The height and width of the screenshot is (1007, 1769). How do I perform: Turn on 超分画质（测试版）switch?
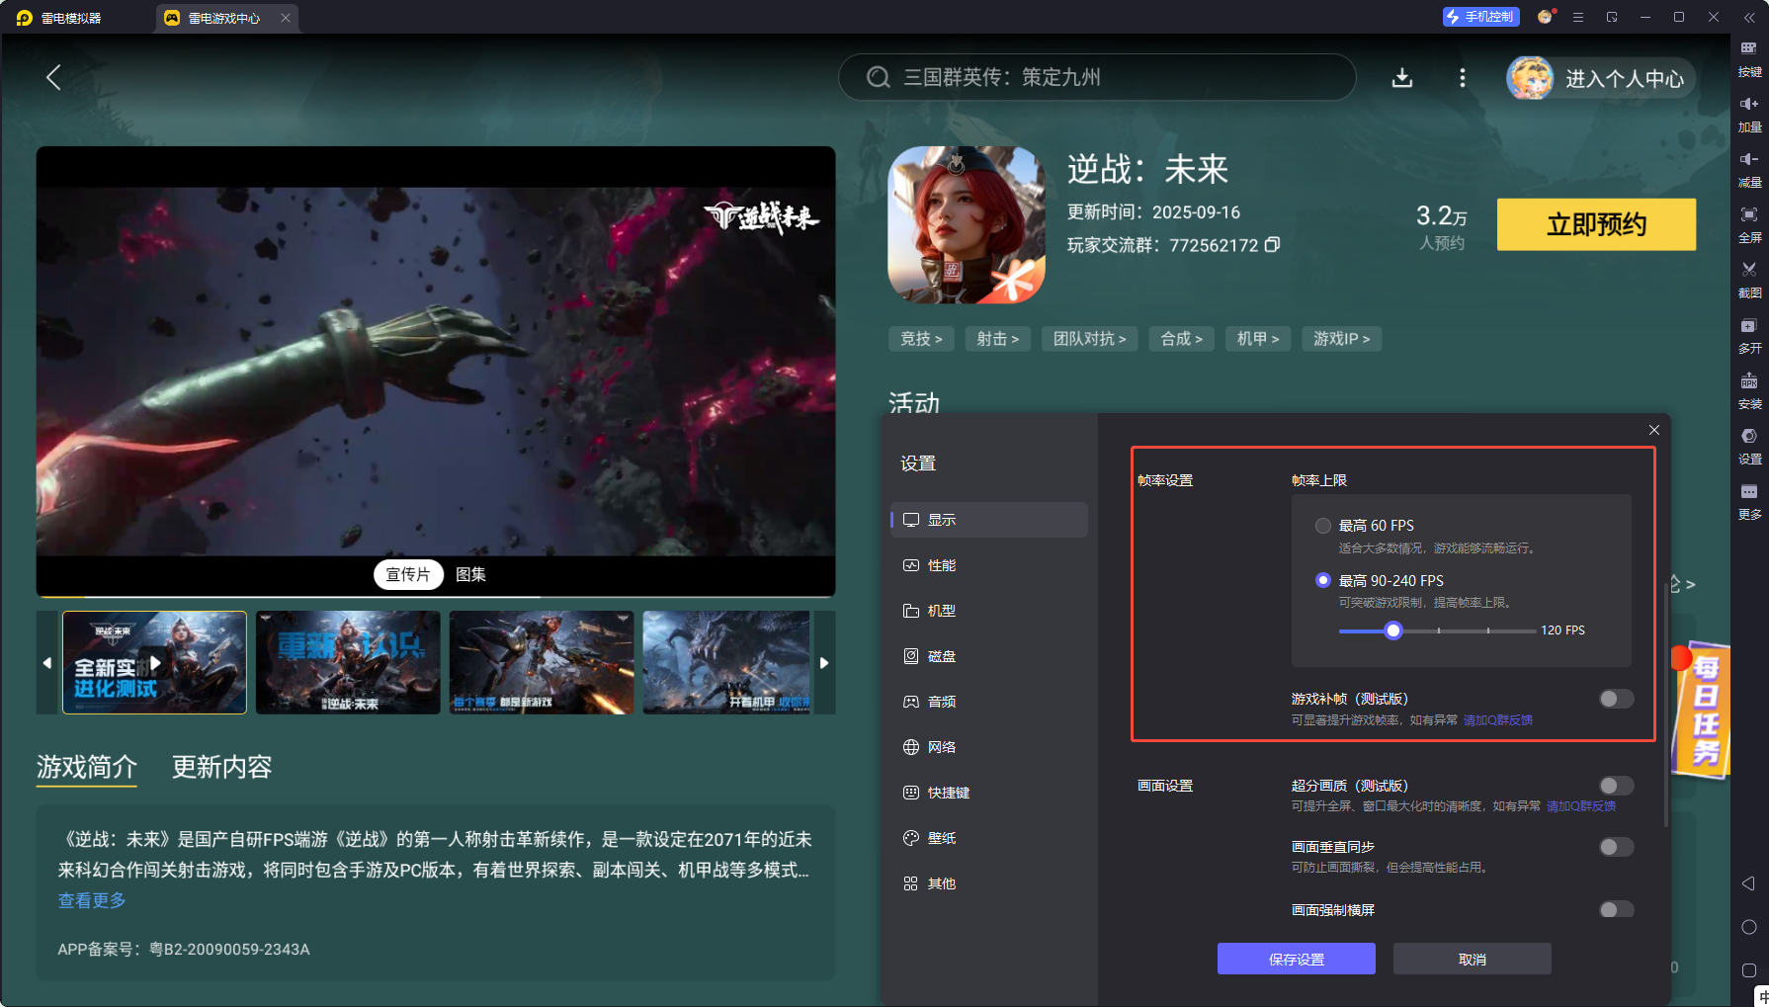pos(1616,786)
